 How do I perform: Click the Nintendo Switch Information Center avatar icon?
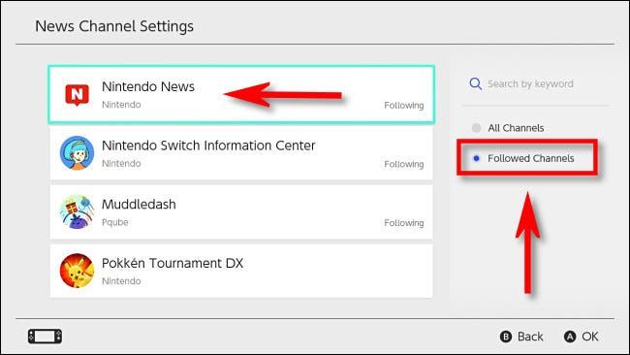click(x=77, y=153)
